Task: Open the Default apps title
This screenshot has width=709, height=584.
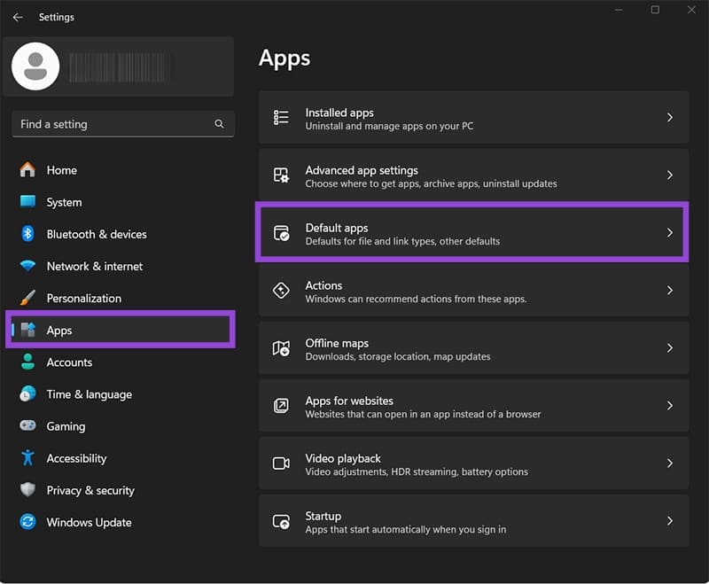Action: pyautogui.click(x=337, y=228)
